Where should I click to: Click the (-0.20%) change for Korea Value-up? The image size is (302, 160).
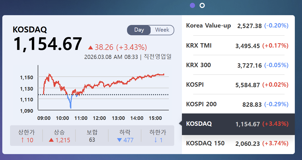[276, 25]
